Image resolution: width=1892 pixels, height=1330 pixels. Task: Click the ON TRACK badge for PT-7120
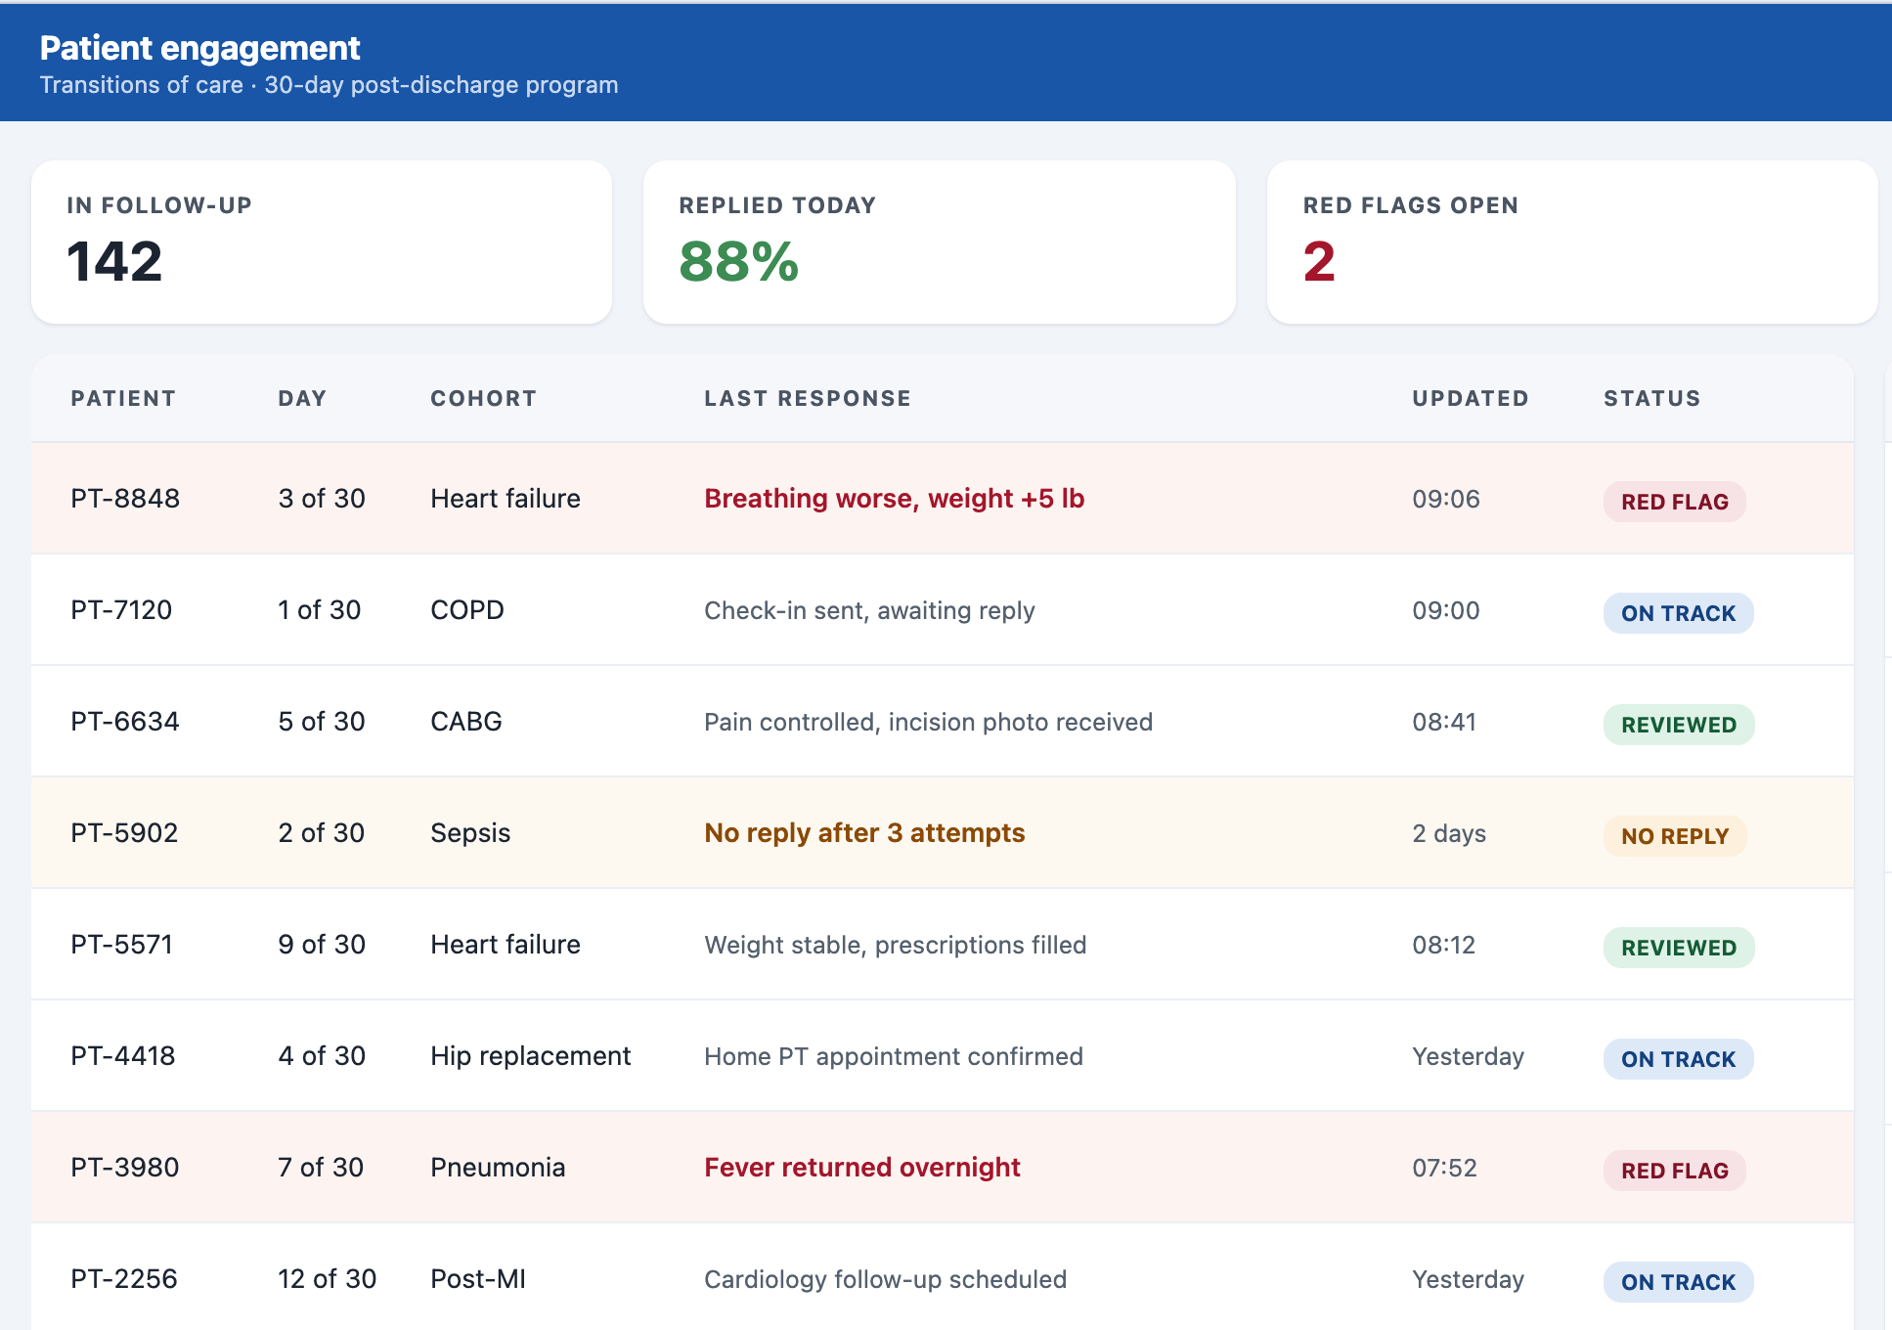1678,613
